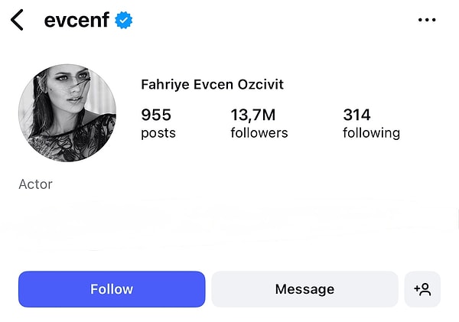The height and width of the screenshot is (322, 459).
Task: View the following list stat
Action: click(371, 124)
